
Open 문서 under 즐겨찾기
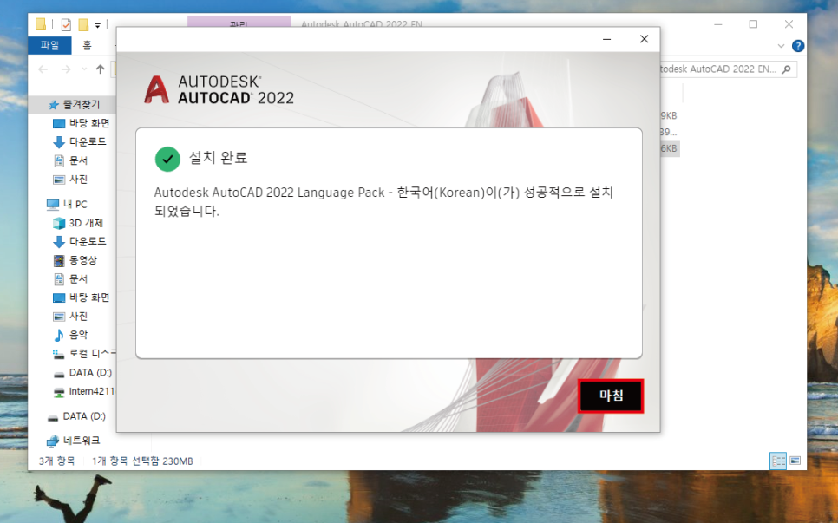pyautogui.click(x=70, y=160)
